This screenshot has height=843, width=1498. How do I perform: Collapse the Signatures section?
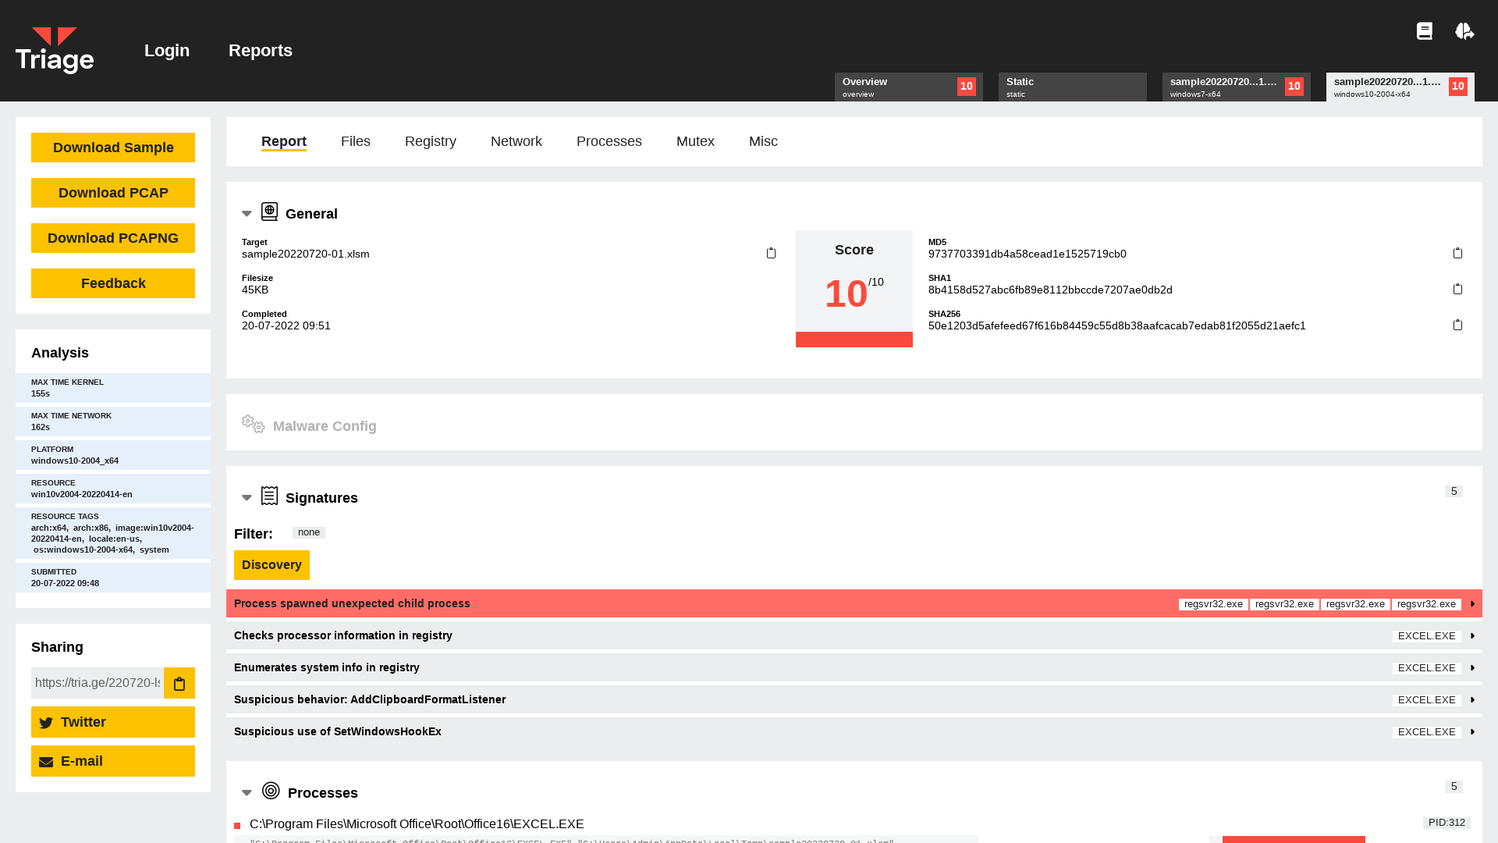click(x=247, y=497)
